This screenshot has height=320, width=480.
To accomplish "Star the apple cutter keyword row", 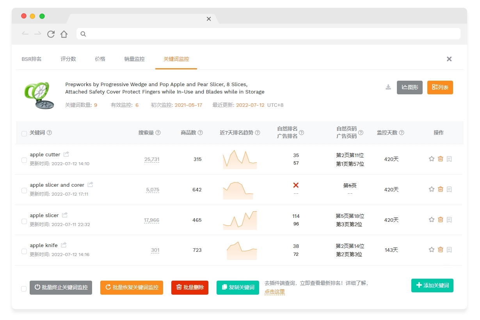I will coord(431,159).
